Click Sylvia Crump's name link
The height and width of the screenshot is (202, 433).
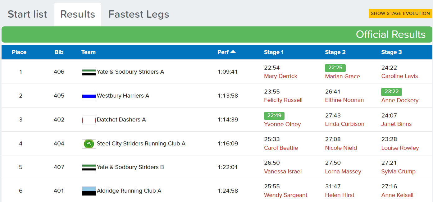(398, 172)
